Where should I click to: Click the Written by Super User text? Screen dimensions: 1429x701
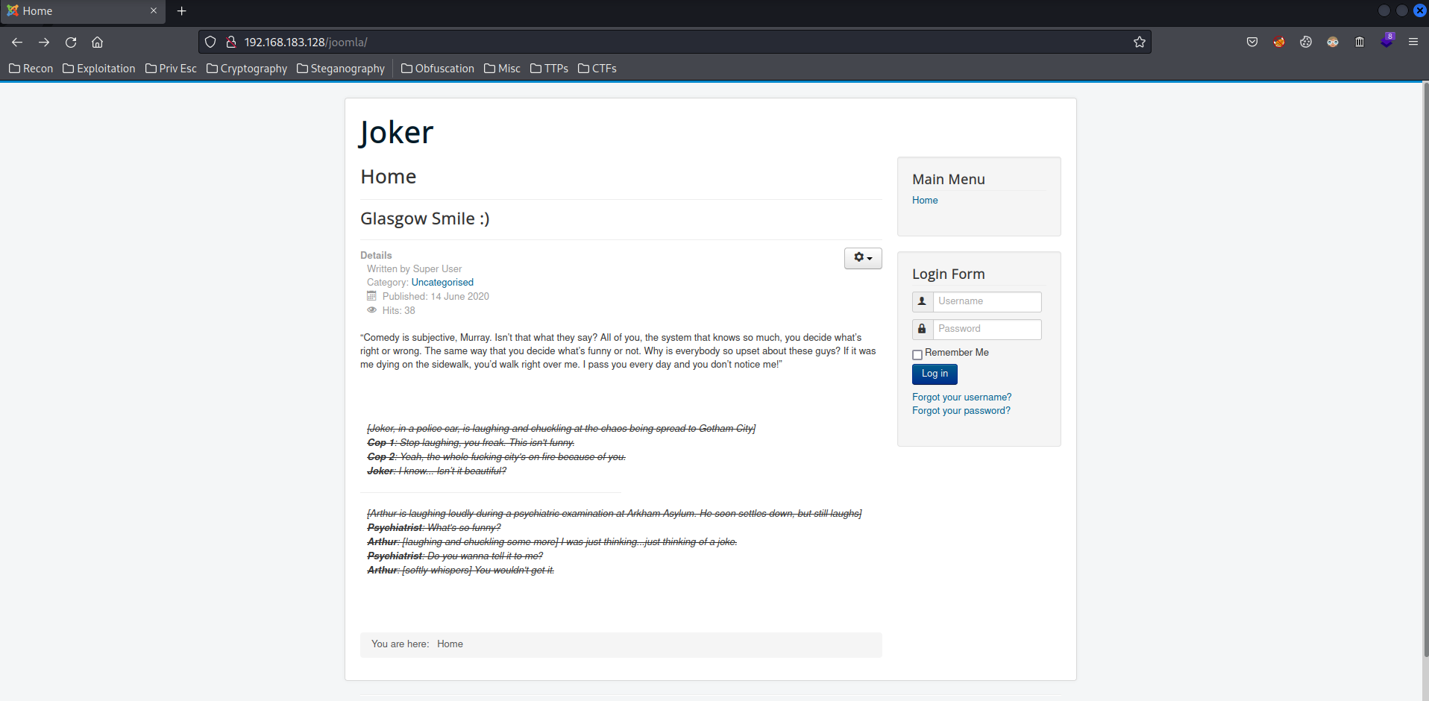[414, 269]
